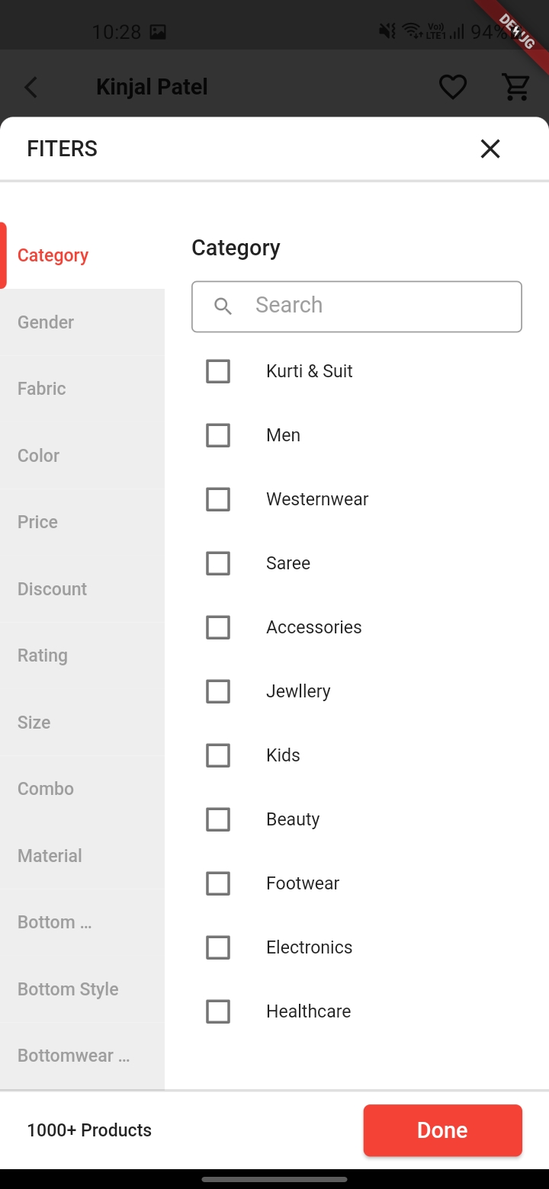Image resolution: width=549 pixels, height=1189 pixels.
Task: Close the filters panel with the X icon
Action: pos(490,149)
